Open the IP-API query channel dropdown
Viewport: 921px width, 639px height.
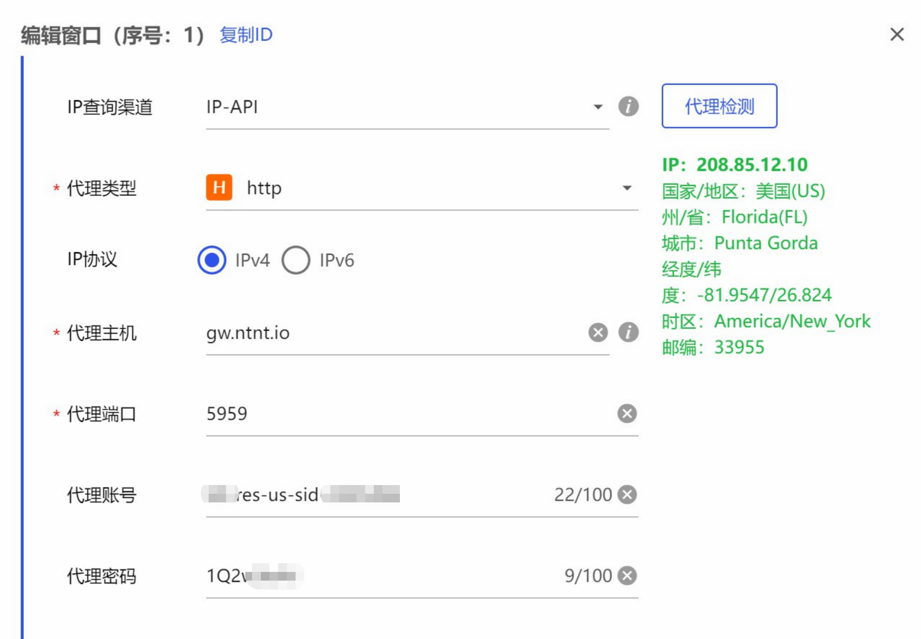[598, 107]
